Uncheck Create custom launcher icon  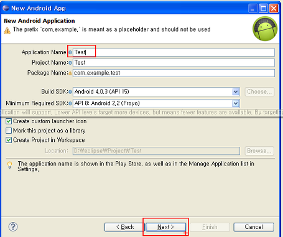(x=9, y=121)
